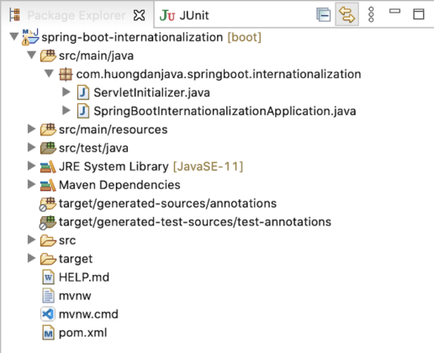Select the src folder label
434x353 pixels.
(67, 240)
